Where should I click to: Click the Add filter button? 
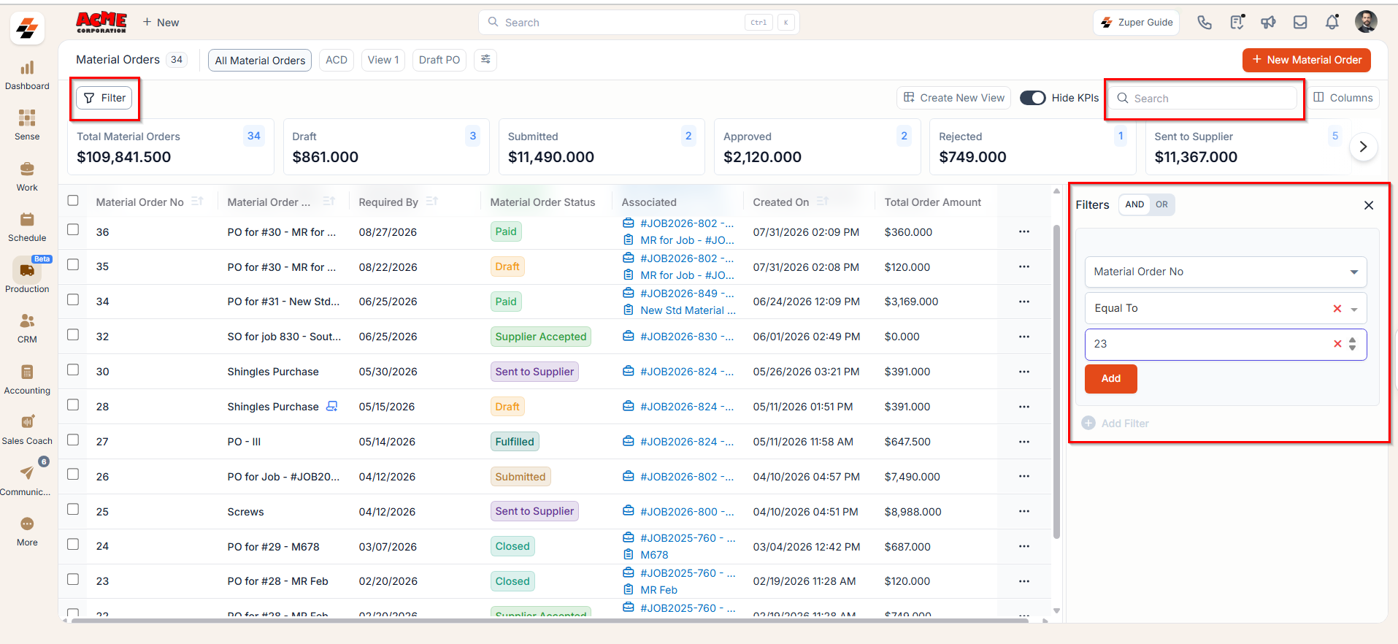tap(1111, 379)
